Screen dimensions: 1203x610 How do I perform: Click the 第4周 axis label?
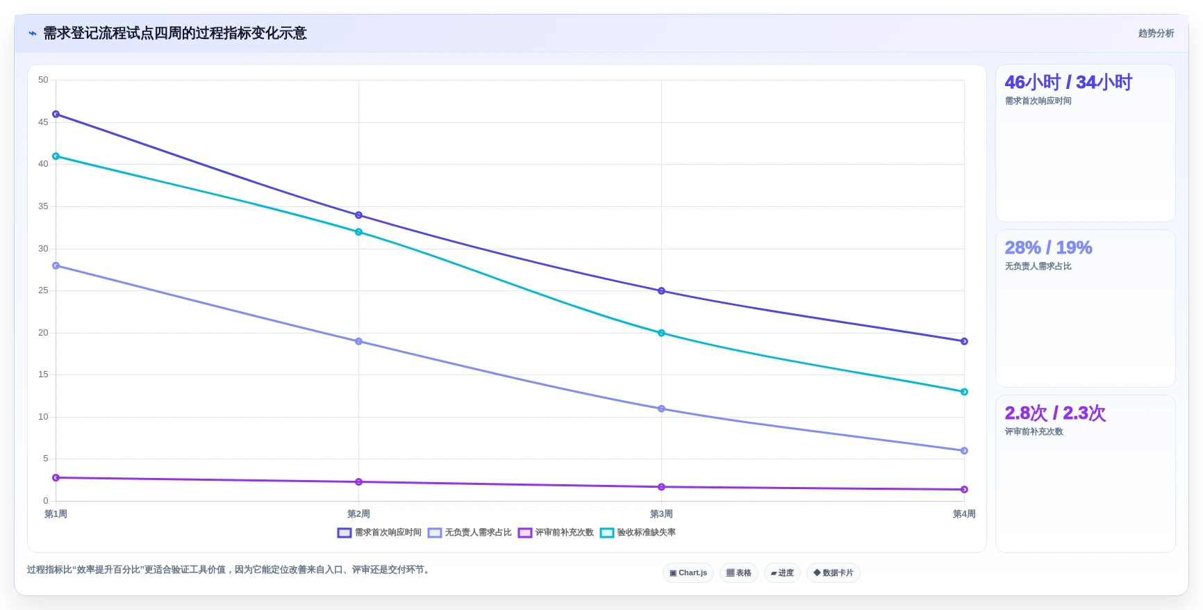click(x=964, y=514)
